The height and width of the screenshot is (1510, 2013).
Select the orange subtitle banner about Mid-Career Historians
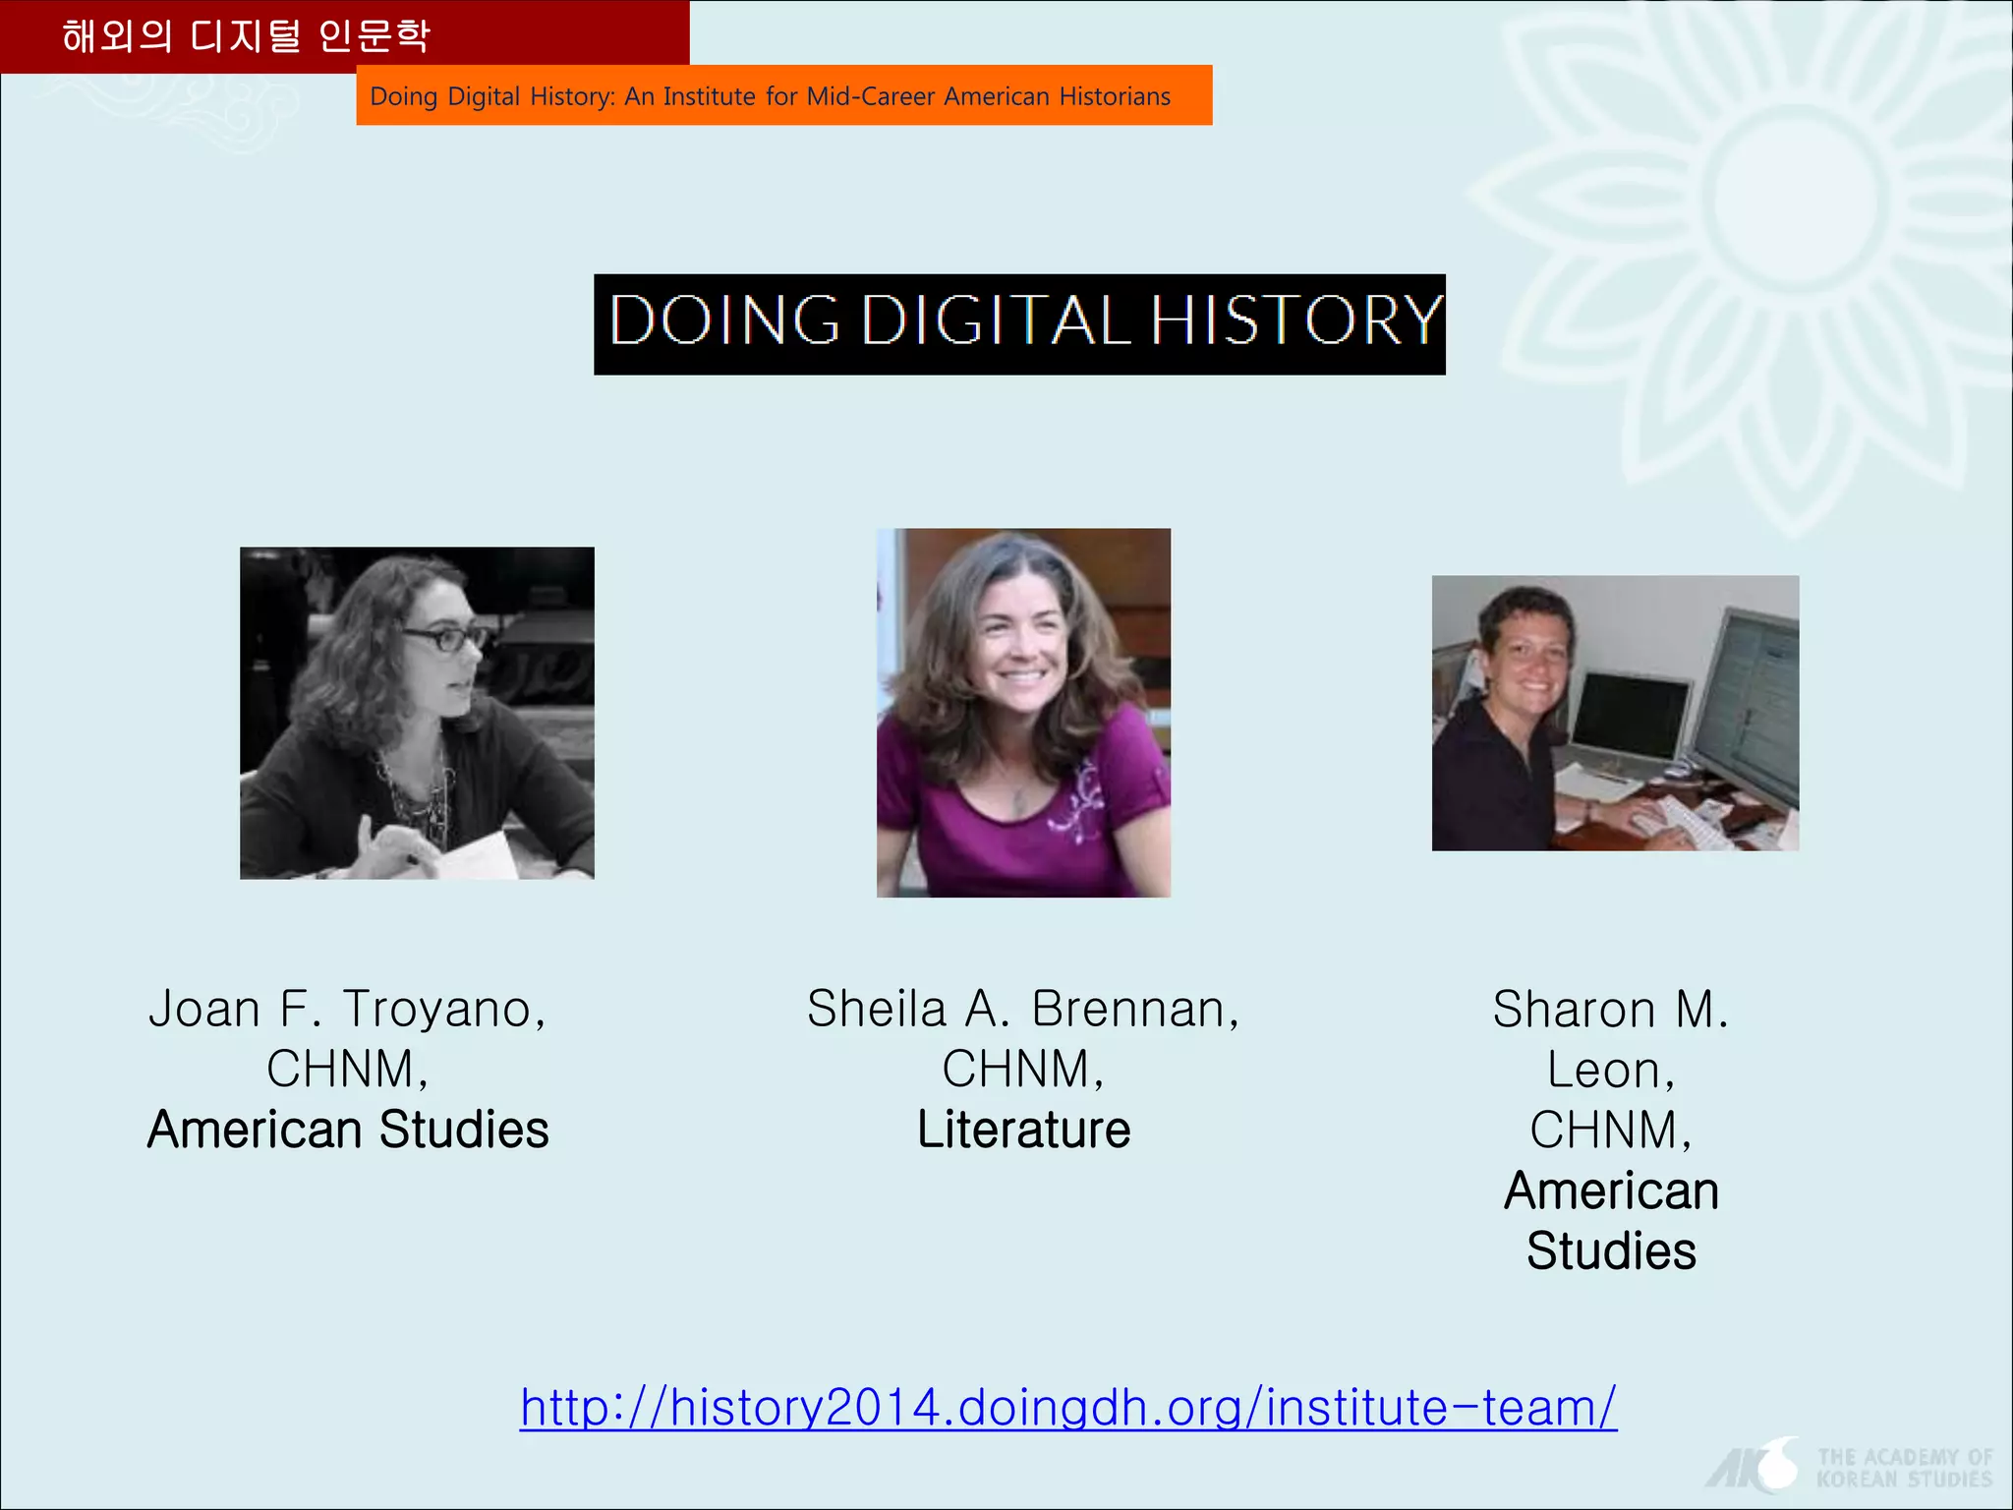click(784, 95)
